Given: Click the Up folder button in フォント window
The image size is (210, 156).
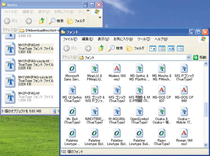Looking at the screenshot, I should [x=101, y=48].
